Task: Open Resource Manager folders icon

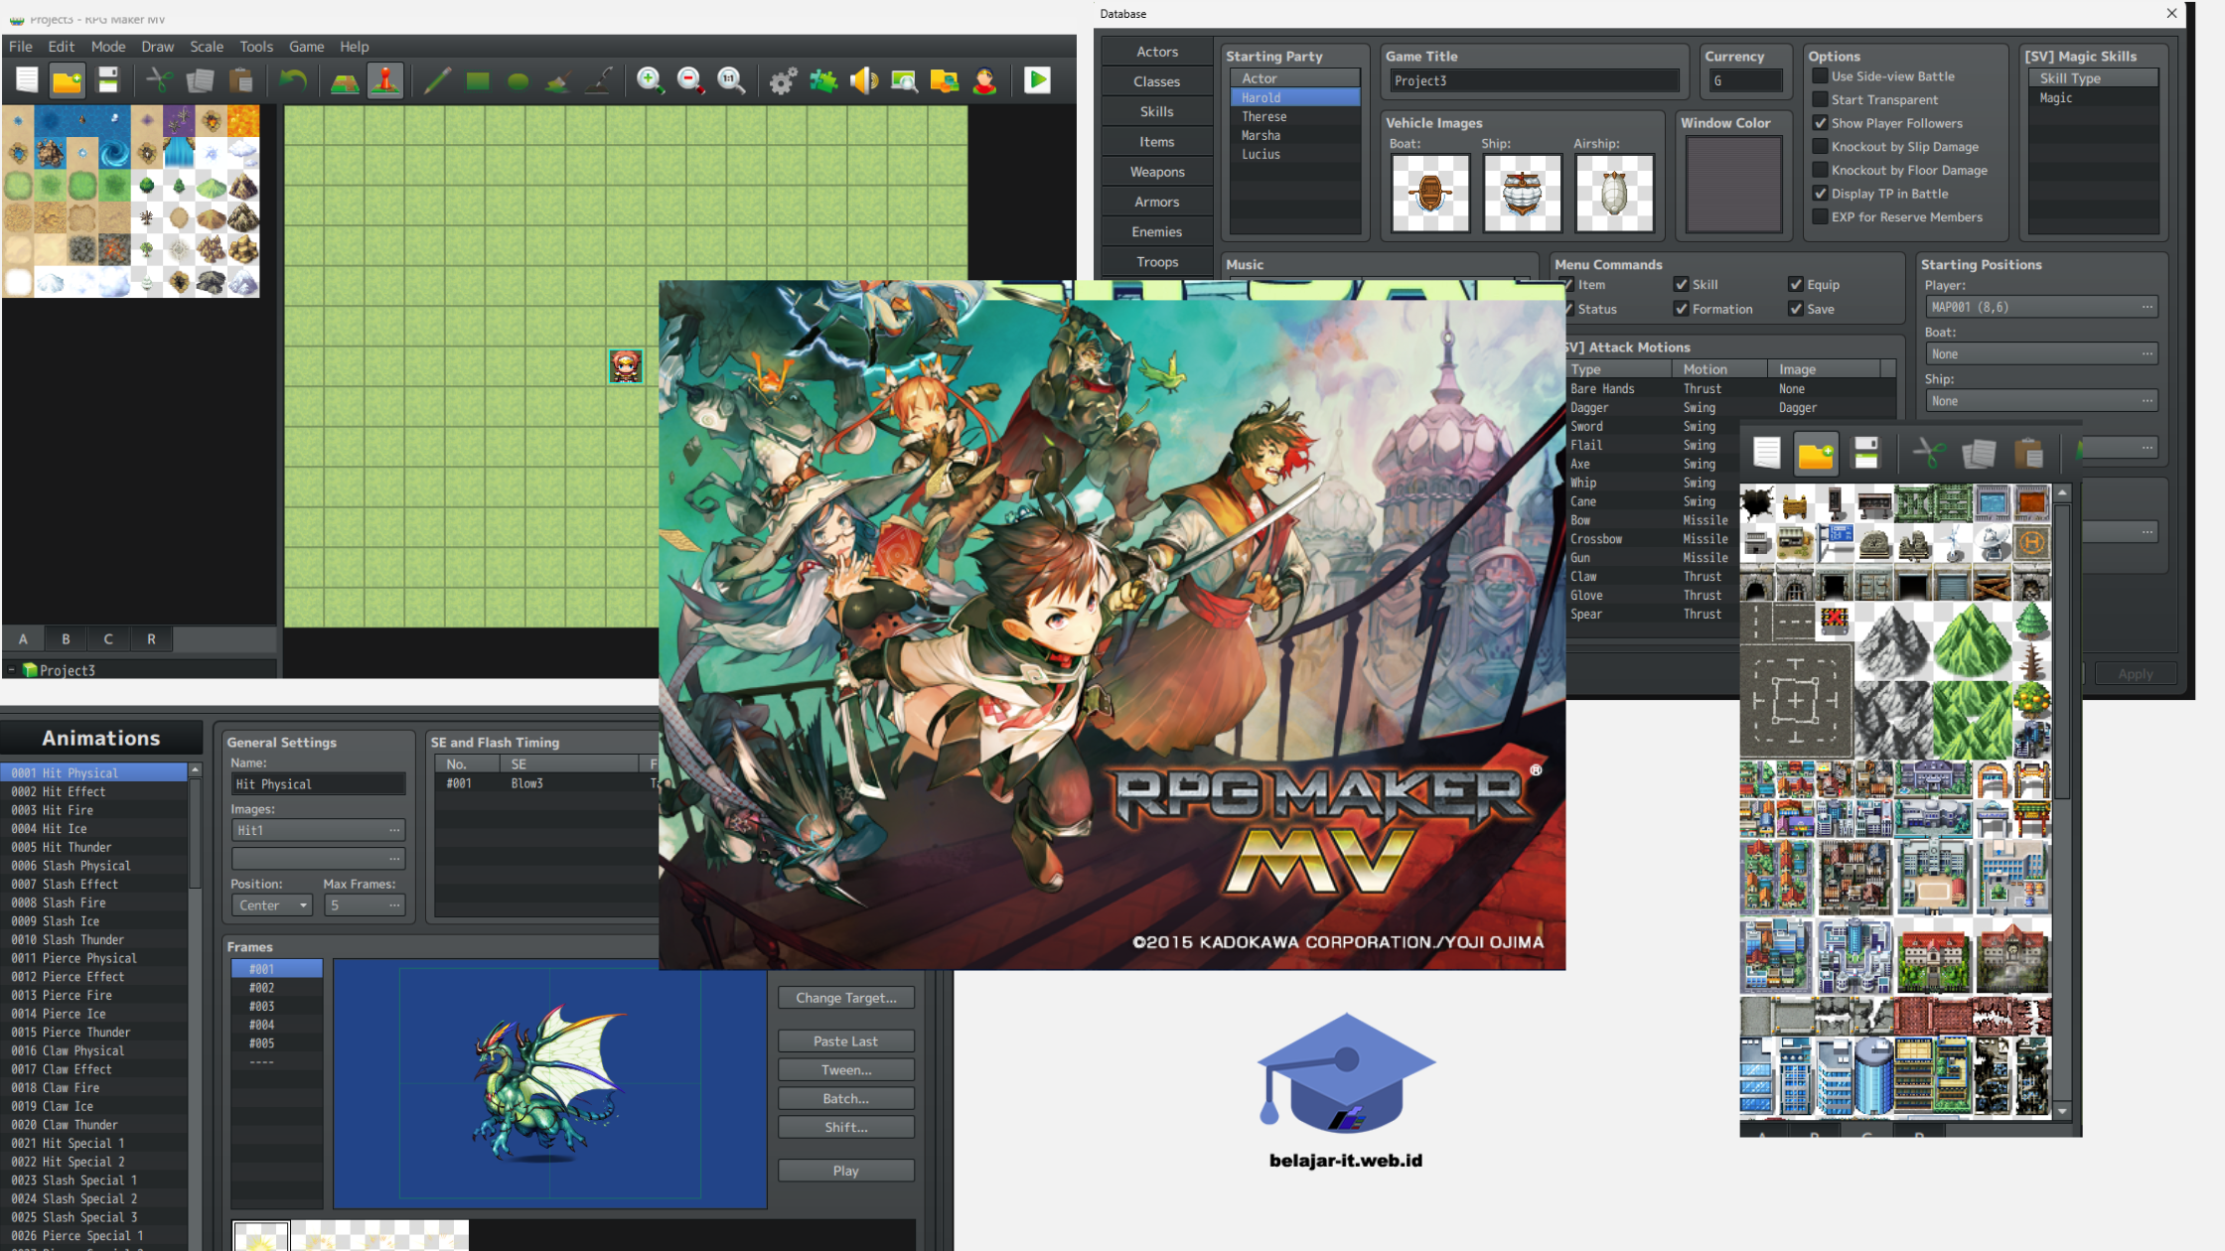Action: tap(945, 80)
